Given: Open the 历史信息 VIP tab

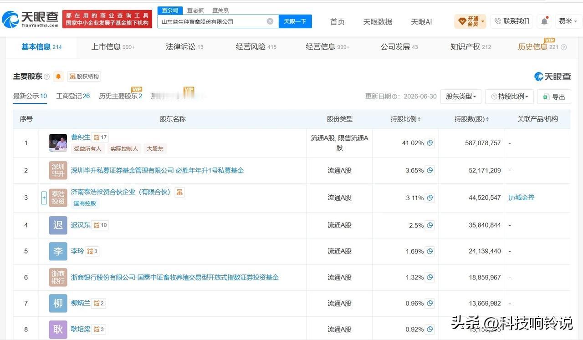Looking at the screenshot, I should (538, 46).
